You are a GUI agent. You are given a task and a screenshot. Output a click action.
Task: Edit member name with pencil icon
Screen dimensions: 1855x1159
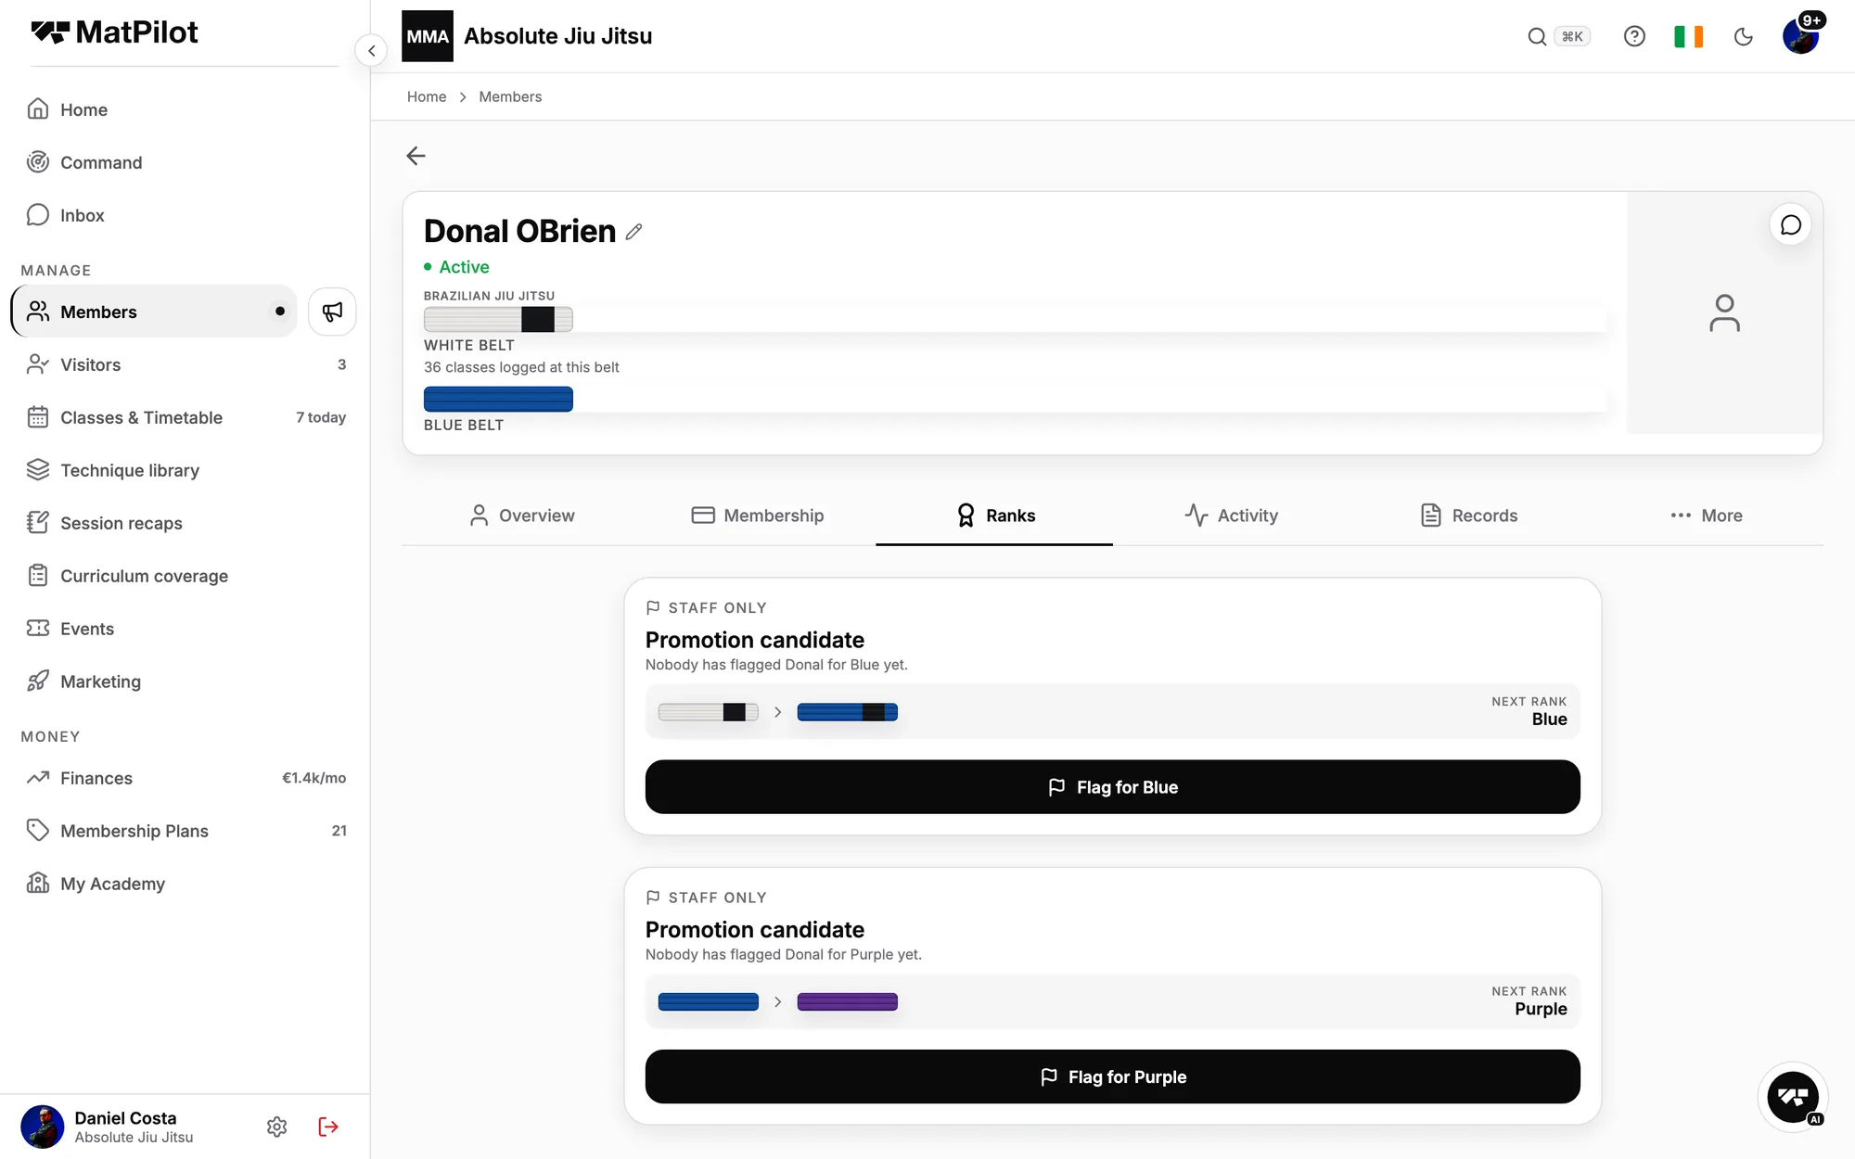[633, 232]
